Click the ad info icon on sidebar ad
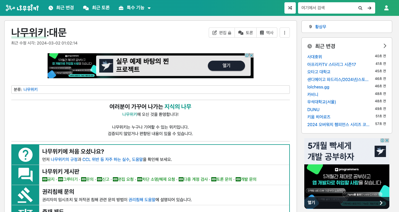Viewport: 399px width, 212px height. click(383, 140)
